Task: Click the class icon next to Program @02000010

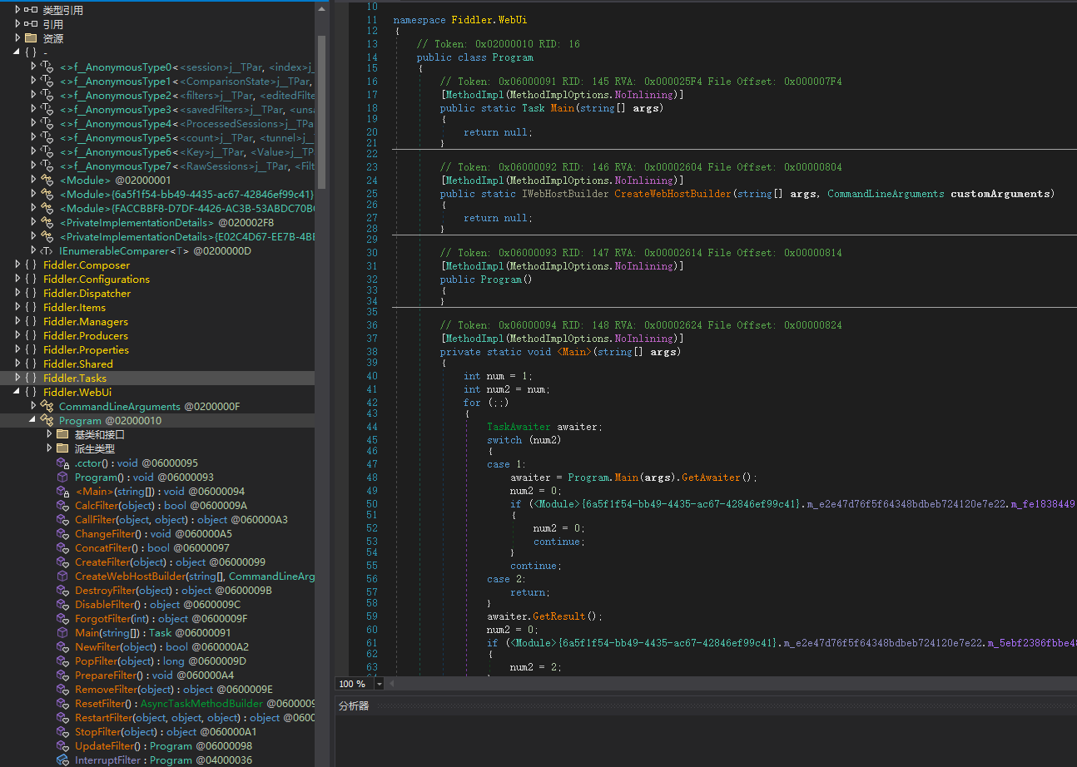Action: click(x=47, y=421)
